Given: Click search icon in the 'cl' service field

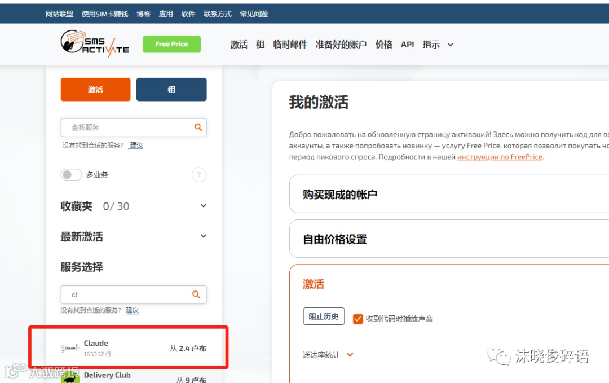Looking at the screenshot, I should click(196, 294).
